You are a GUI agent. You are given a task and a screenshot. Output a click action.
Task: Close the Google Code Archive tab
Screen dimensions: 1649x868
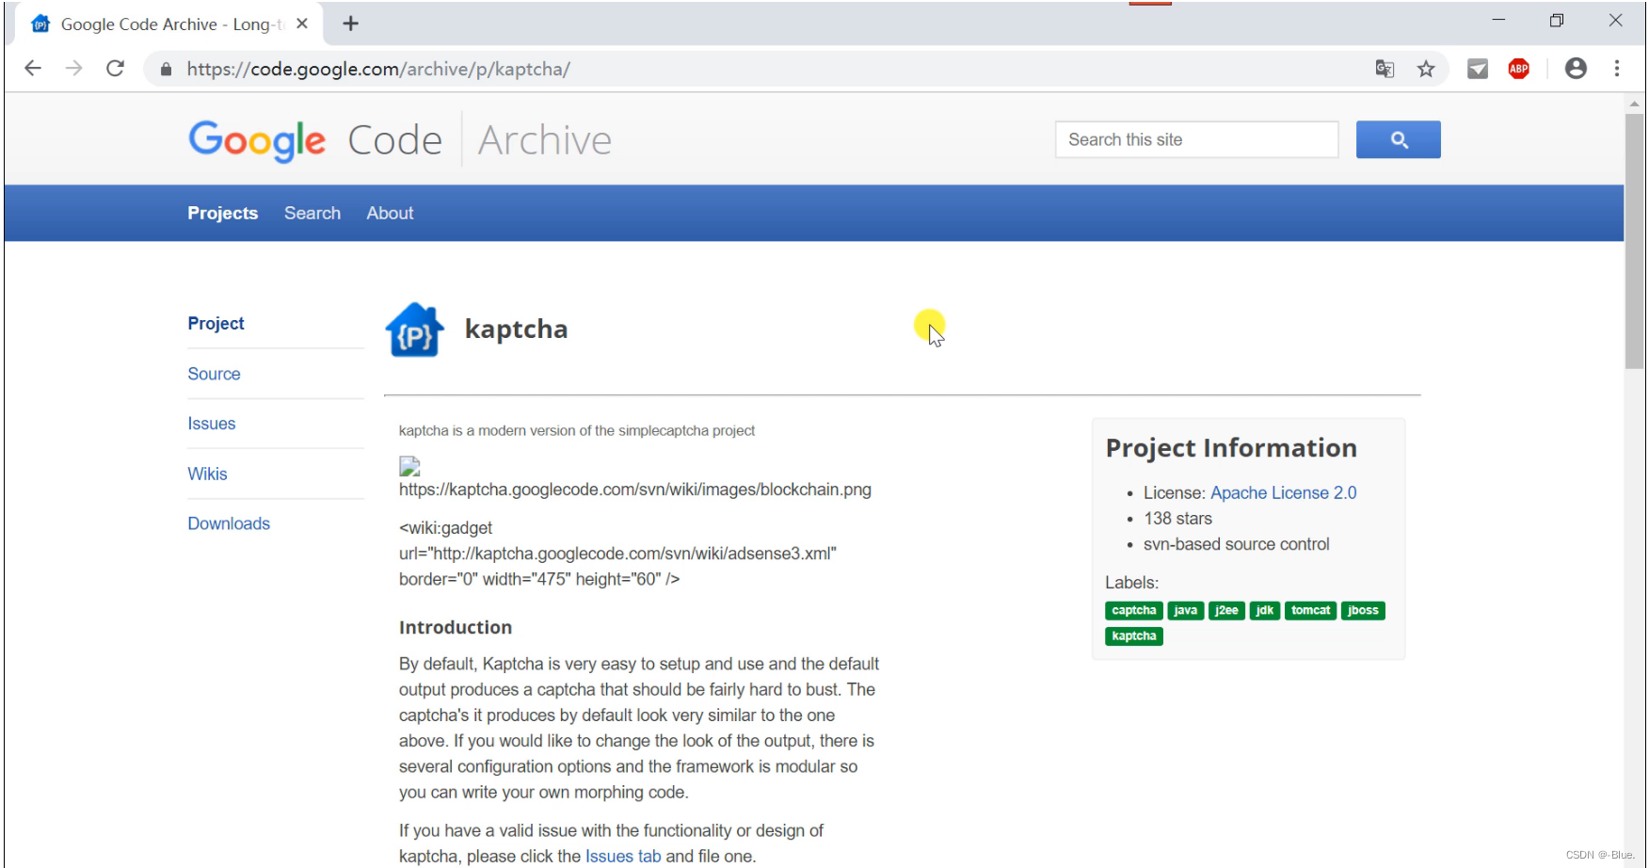[x=302, y=24]
